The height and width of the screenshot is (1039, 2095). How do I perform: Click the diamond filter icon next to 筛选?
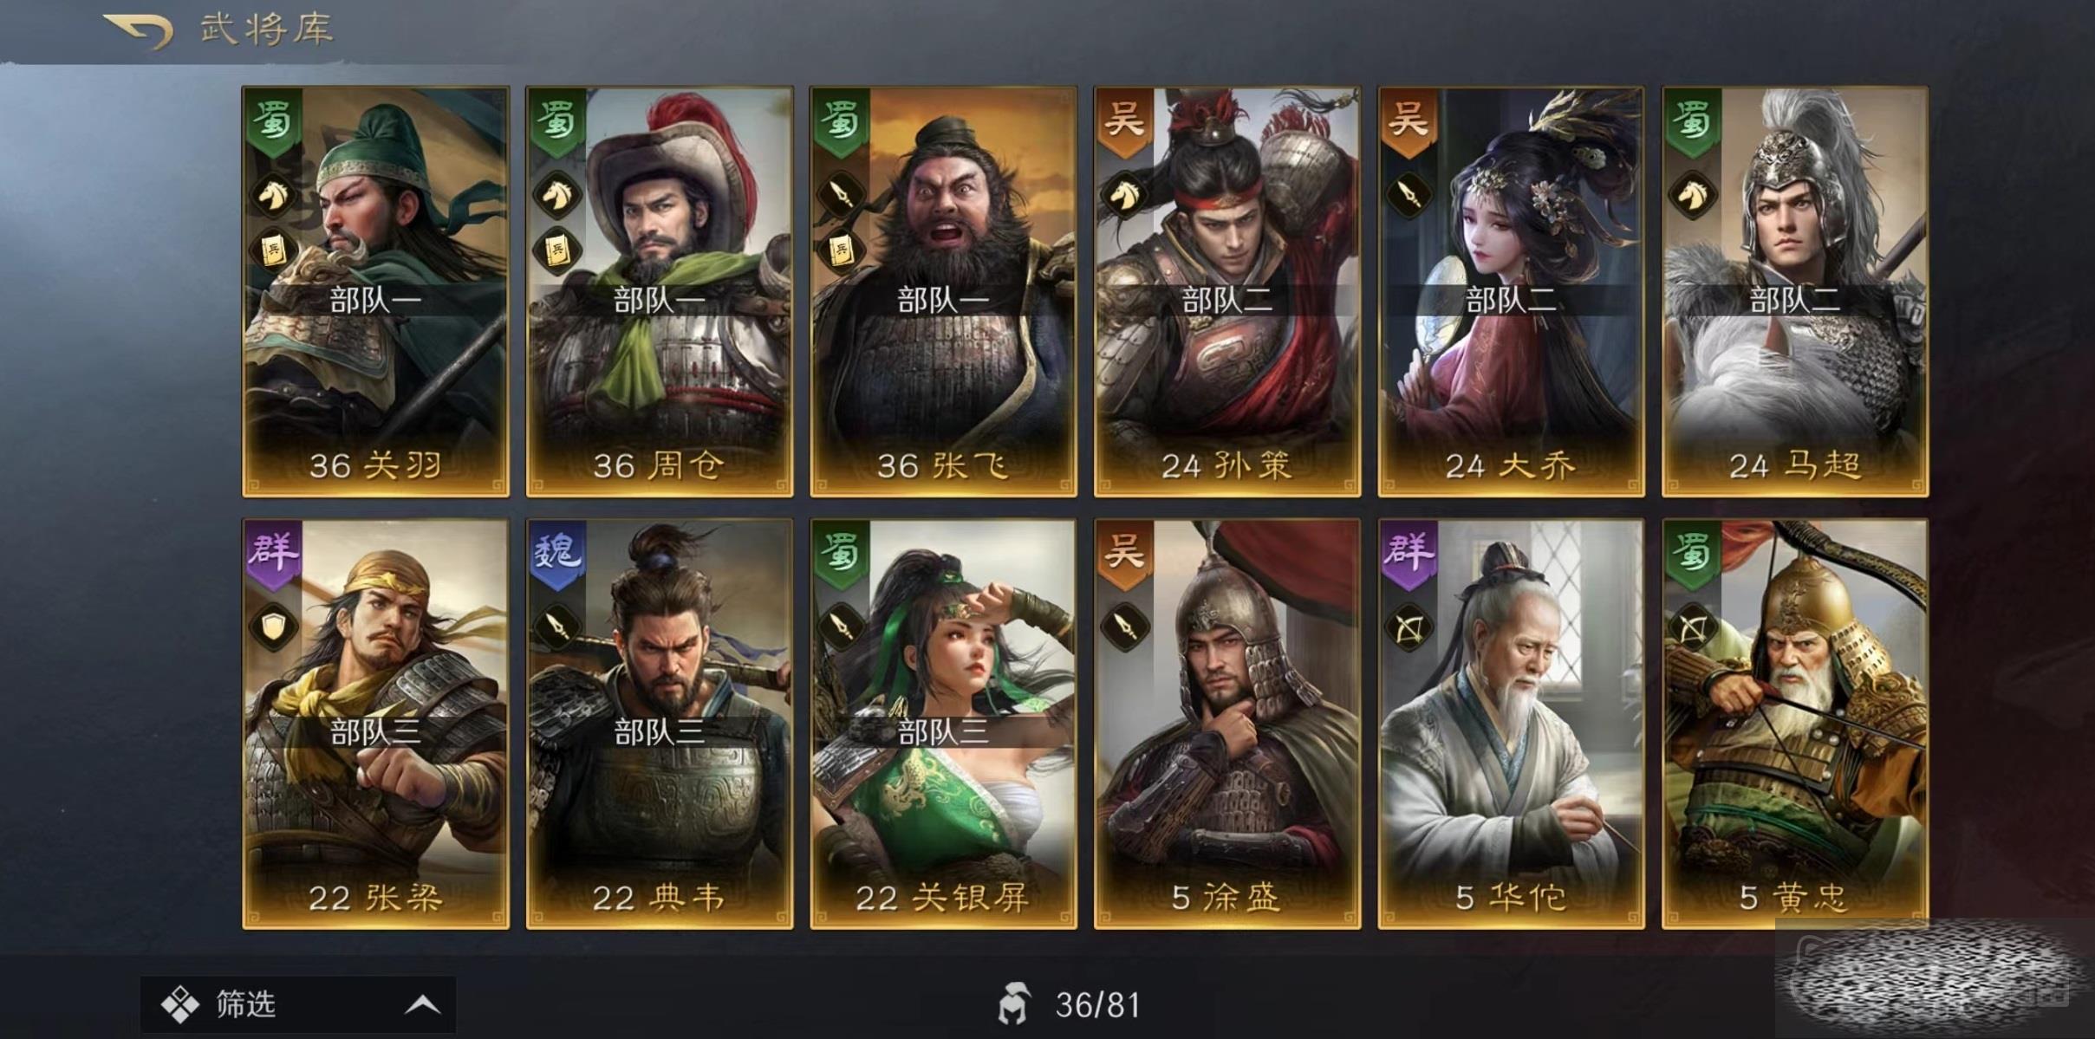[180, 1005]
